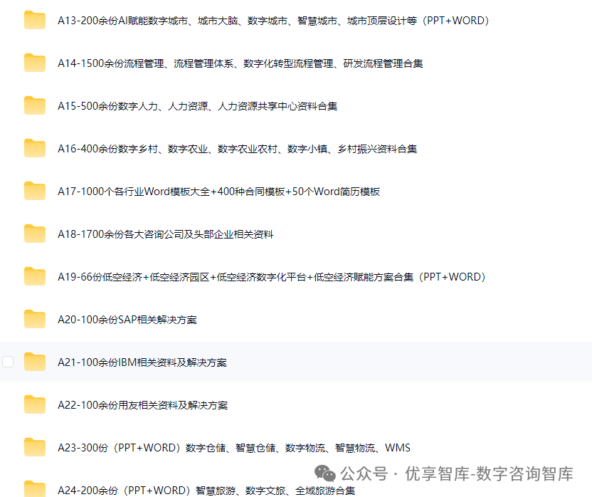Select the text A18-1700余份各大咨询公司及头部企业相关资料

click(165, 234)
